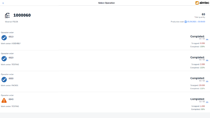
Task: Click the completed checkmark for operation 0030
Action: coord(4,80)
